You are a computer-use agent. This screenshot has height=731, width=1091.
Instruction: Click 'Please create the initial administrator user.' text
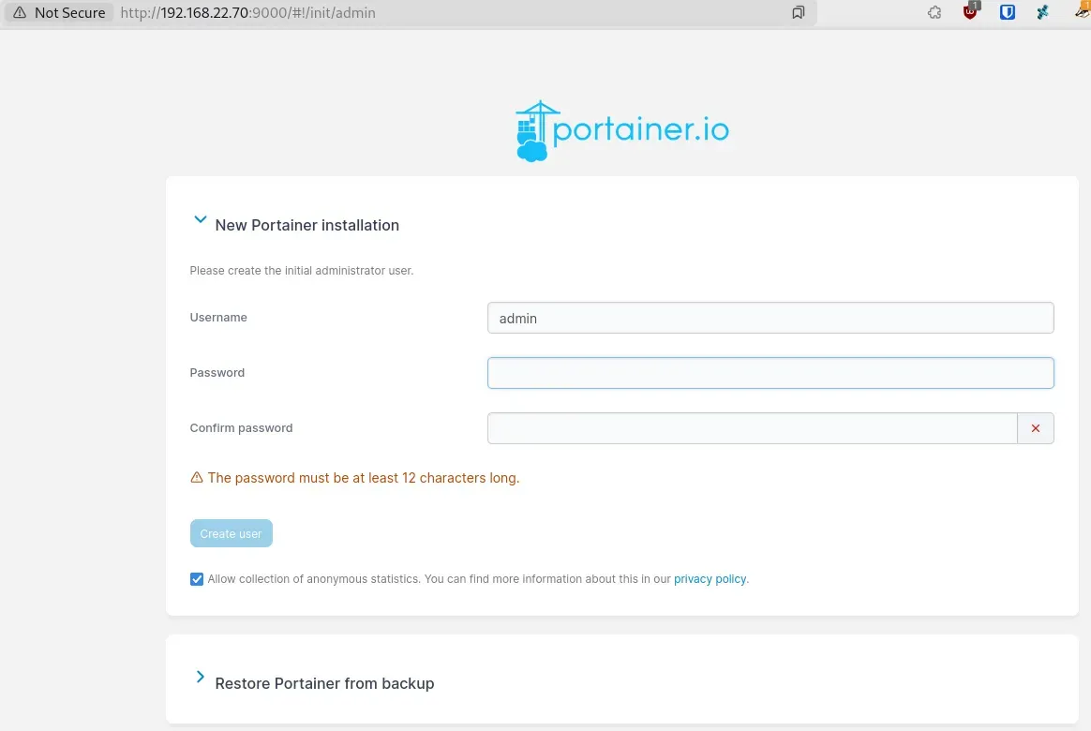301,271
